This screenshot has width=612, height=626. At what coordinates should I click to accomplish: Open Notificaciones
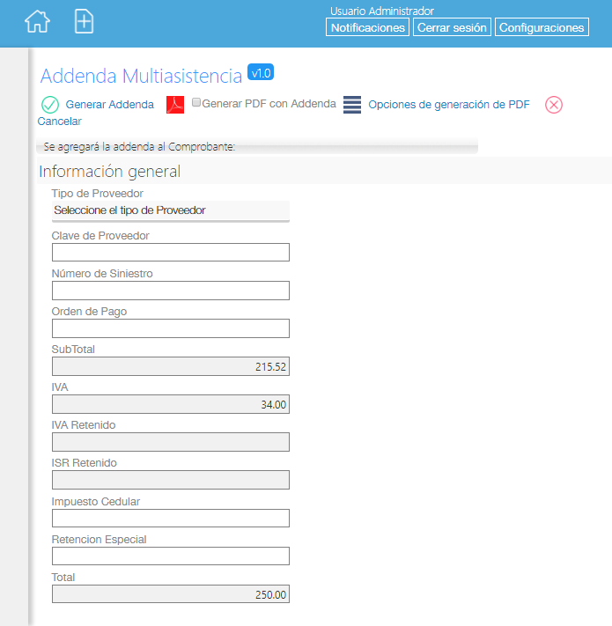tap(368, 27)
